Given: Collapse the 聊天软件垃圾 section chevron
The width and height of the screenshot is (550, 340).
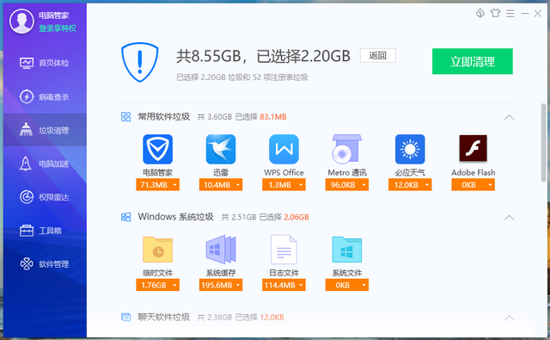Looking at the screenshot, I should [509, 318].
